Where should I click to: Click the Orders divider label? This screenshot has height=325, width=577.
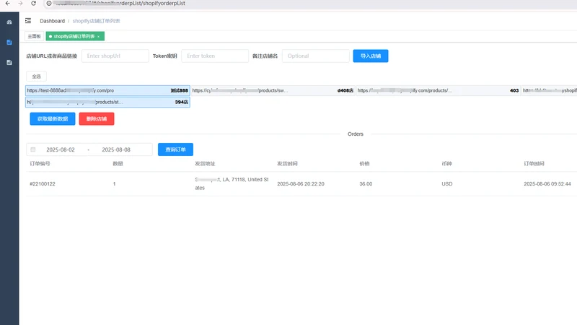(356, 134)
